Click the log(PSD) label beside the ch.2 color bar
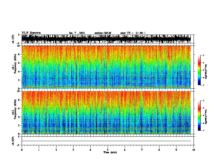 (206, 117)
